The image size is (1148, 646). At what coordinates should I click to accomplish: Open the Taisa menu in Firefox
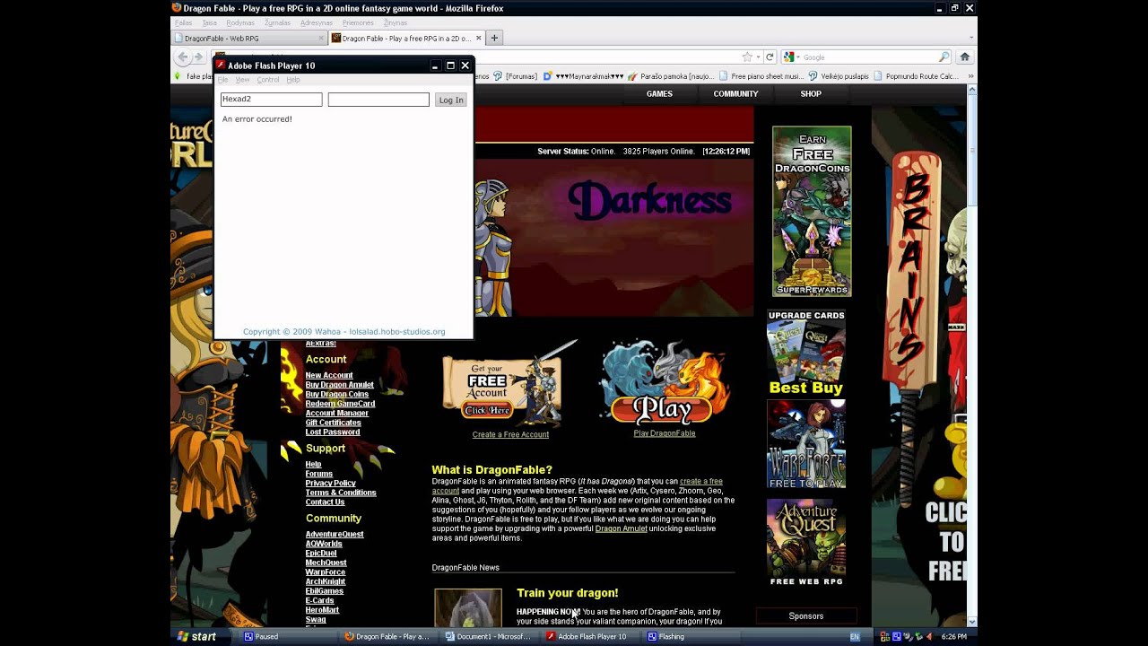point(209,22)
